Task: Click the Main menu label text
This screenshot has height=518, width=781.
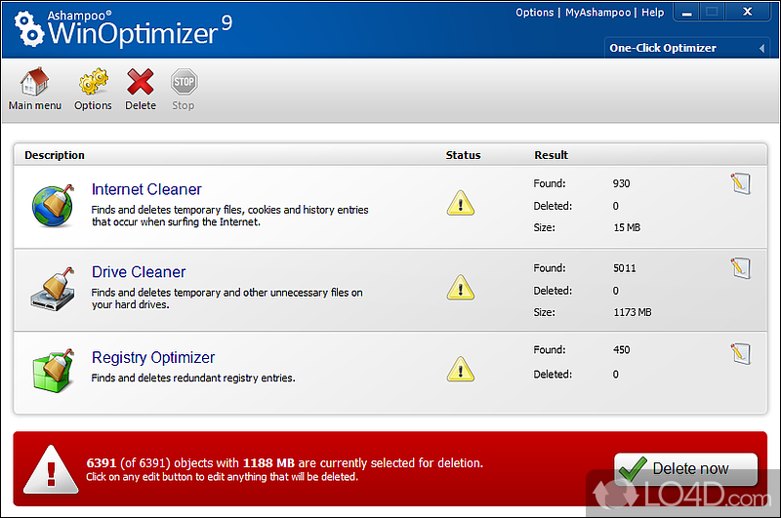Action: [x=35, y=105]
